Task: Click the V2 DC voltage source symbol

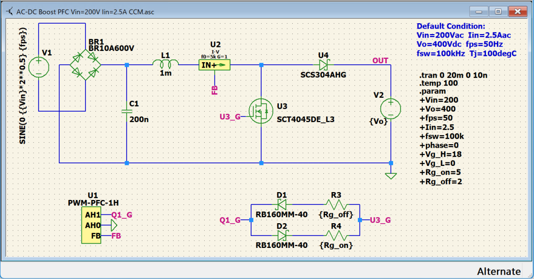Action: (x=390, y=109)
